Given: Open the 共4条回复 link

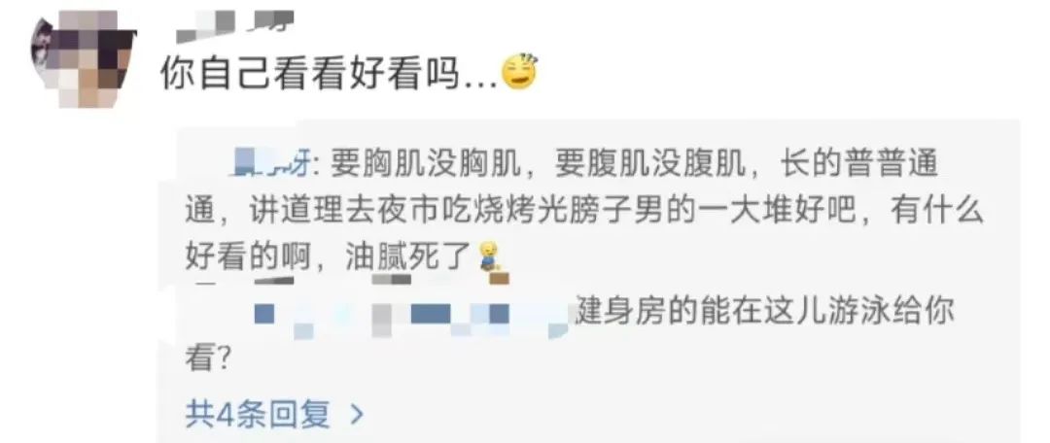Looking at the screenshot, I should click(258, 415).
